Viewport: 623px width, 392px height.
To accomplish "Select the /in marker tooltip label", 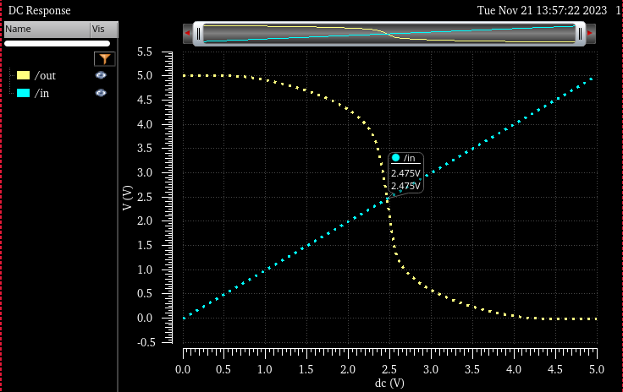I will 409,158.
